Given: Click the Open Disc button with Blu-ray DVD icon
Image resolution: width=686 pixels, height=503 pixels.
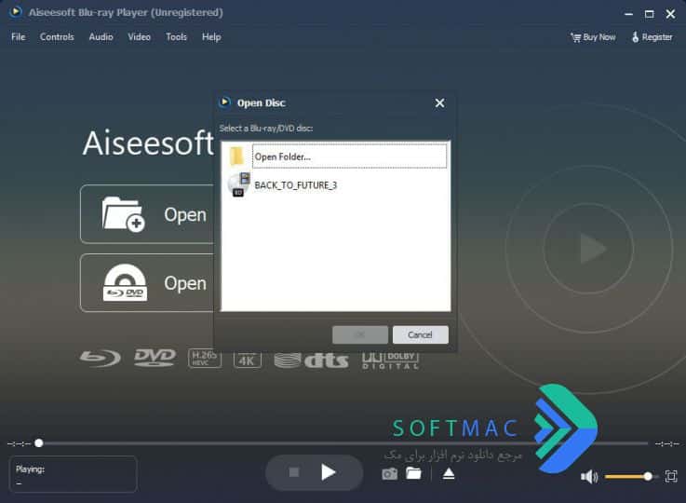Looking at the screenshot, I should pyautogui.click(x=147, y=283).
